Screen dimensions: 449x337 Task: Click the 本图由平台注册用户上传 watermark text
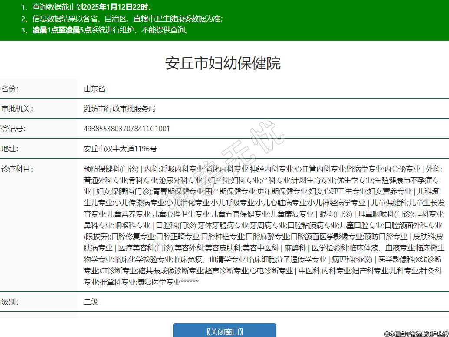(416, 333)
